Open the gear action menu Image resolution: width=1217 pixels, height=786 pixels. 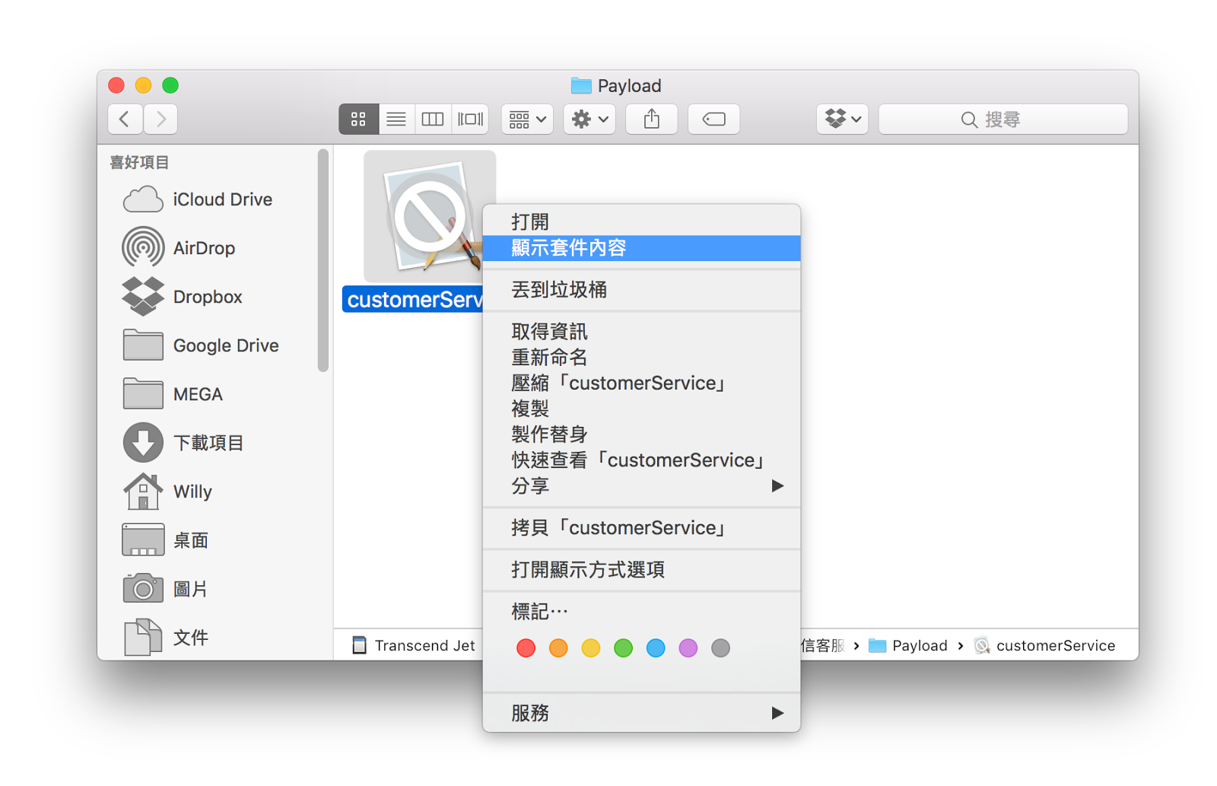coord(589,119)
